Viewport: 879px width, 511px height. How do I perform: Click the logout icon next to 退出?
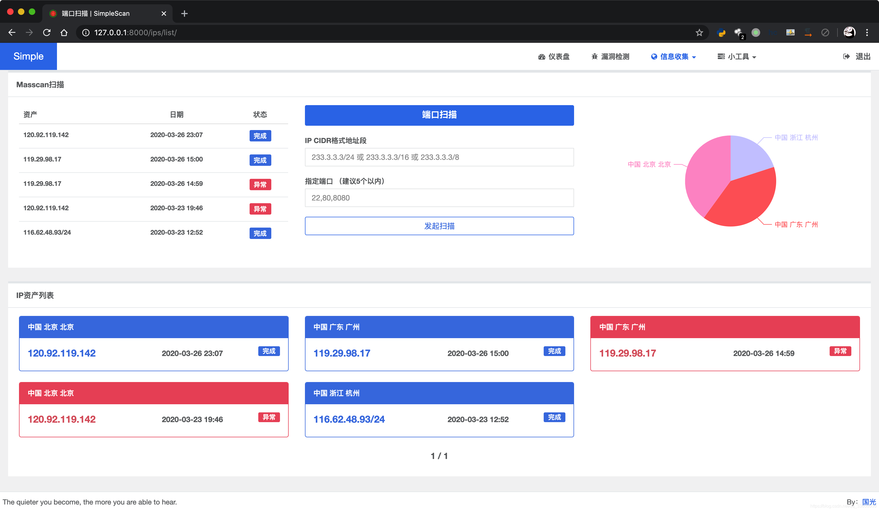point(846,56)
